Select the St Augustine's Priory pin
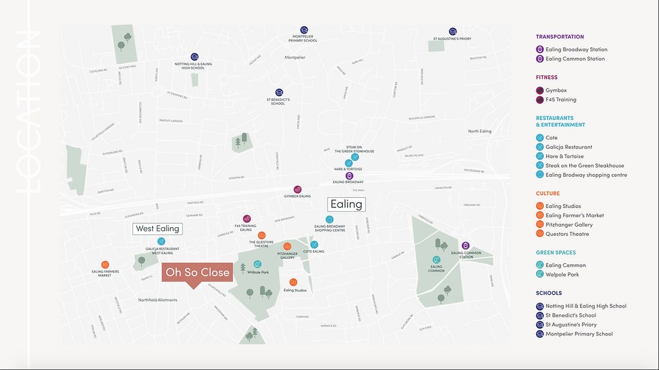 click(x=453, y=30)
